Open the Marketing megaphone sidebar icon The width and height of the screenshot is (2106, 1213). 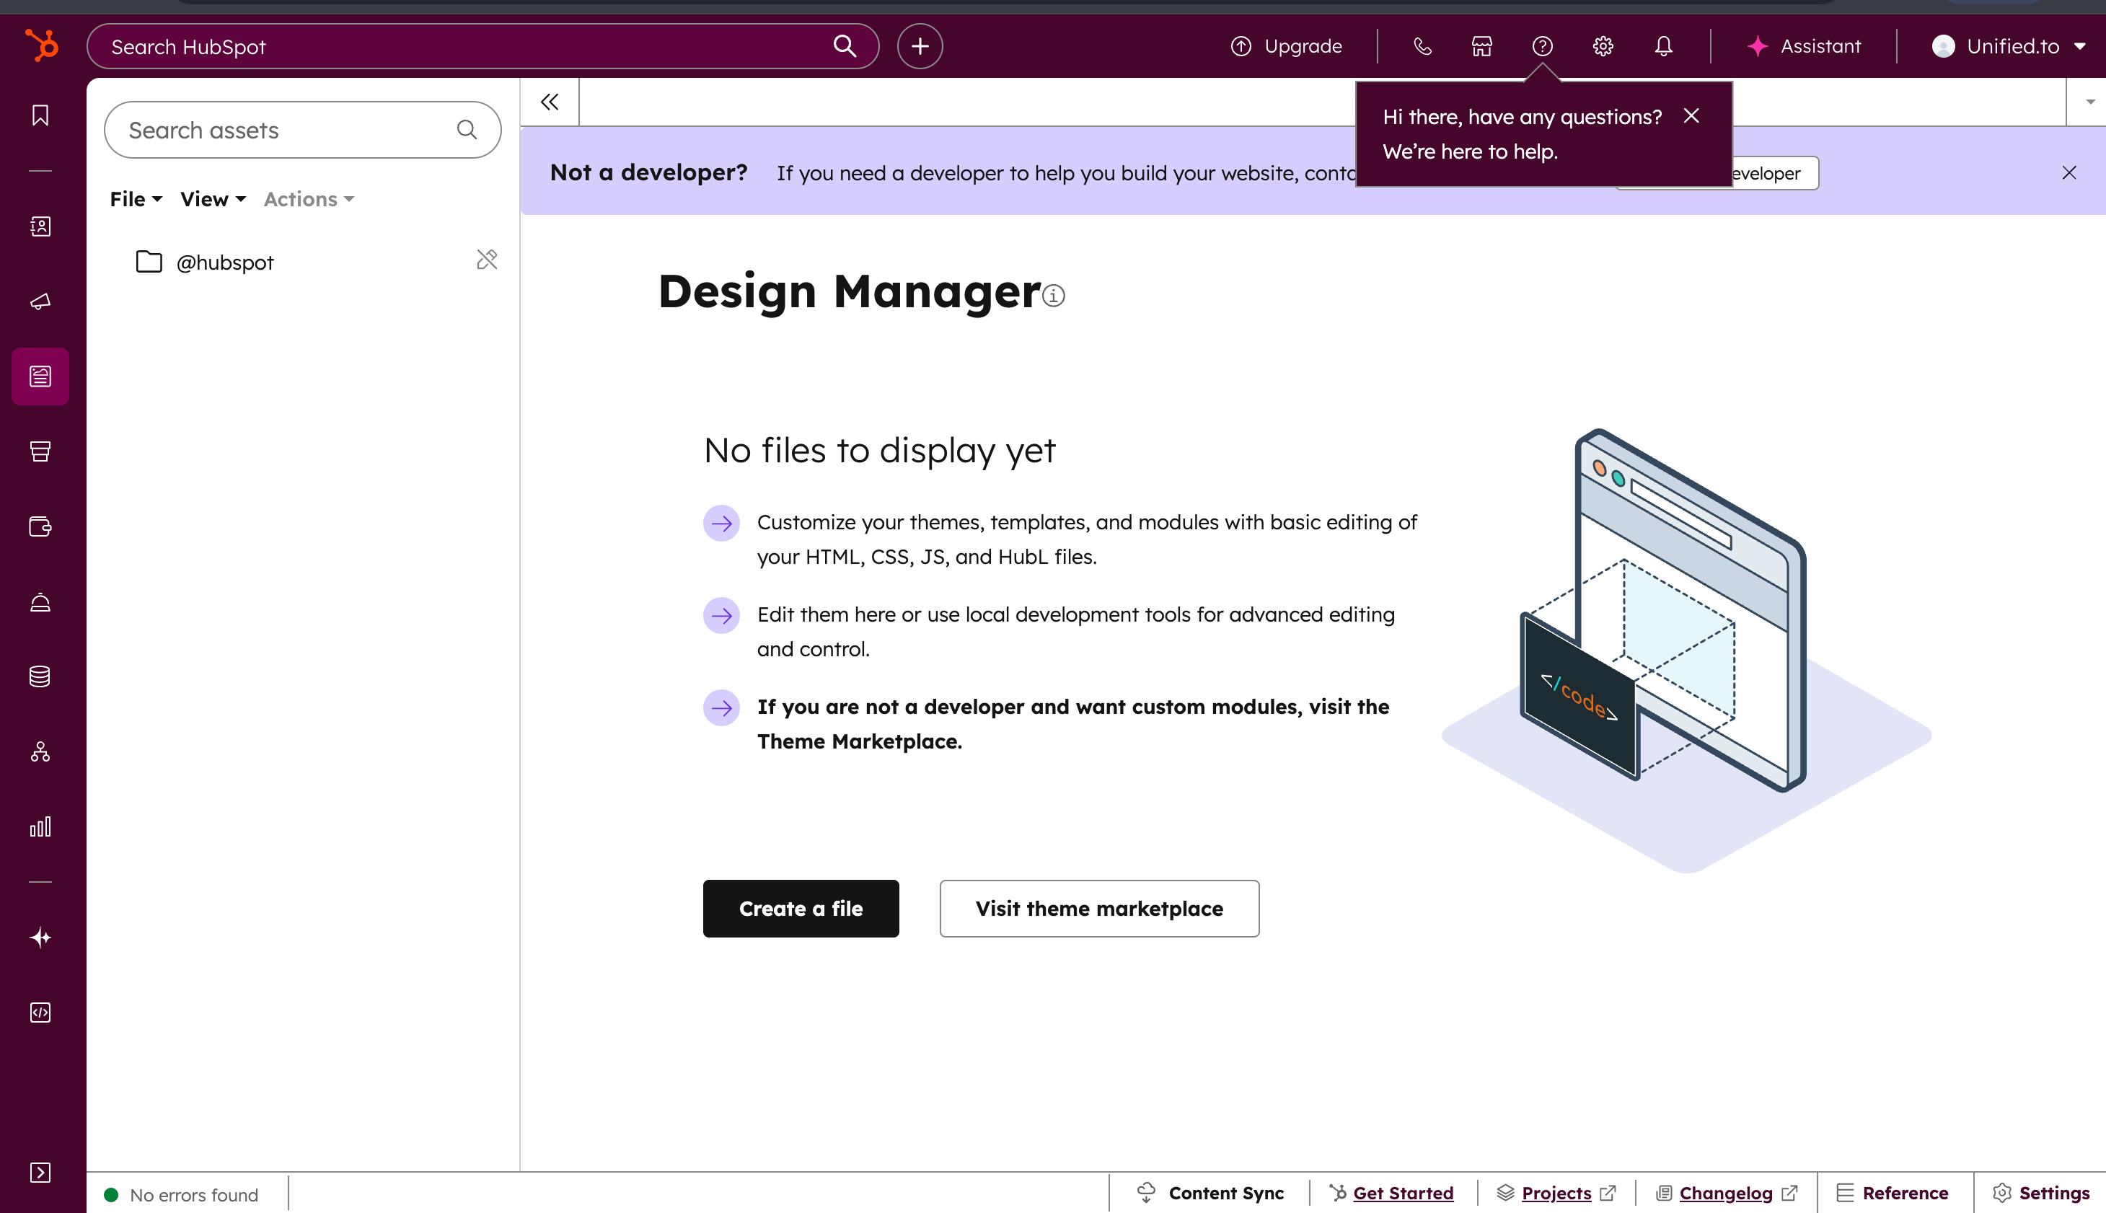(40, 301)
